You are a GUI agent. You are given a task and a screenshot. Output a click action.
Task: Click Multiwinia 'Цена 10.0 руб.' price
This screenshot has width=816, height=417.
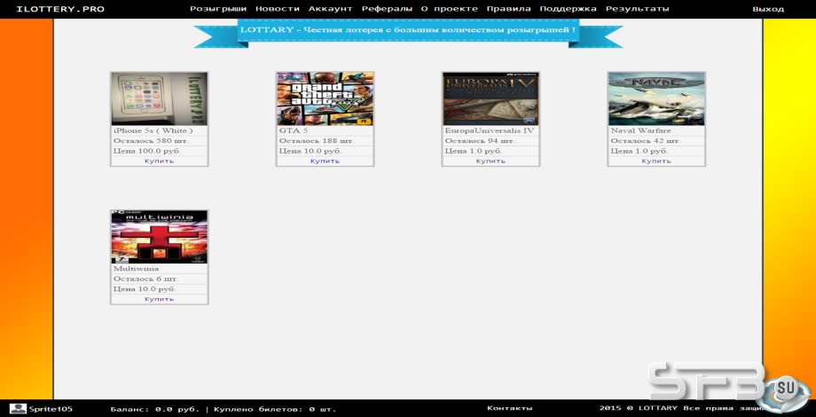coord(145,289)
